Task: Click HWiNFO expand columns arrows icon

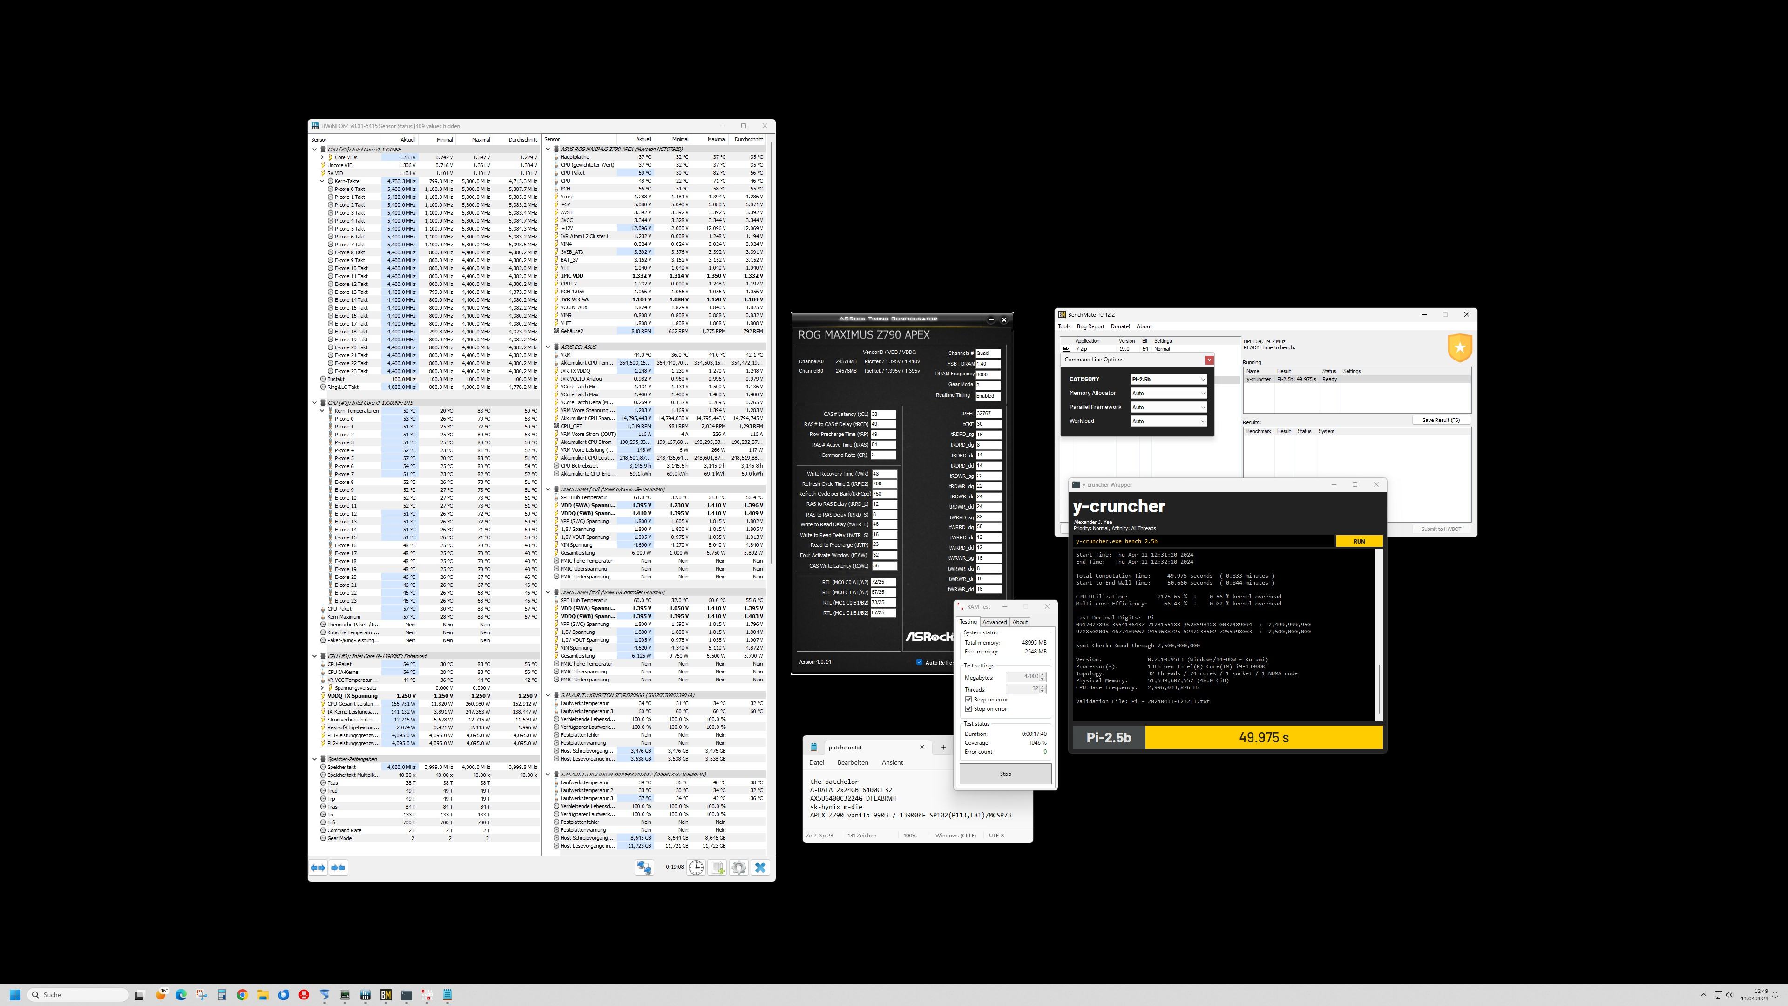Action: point(318,867)
